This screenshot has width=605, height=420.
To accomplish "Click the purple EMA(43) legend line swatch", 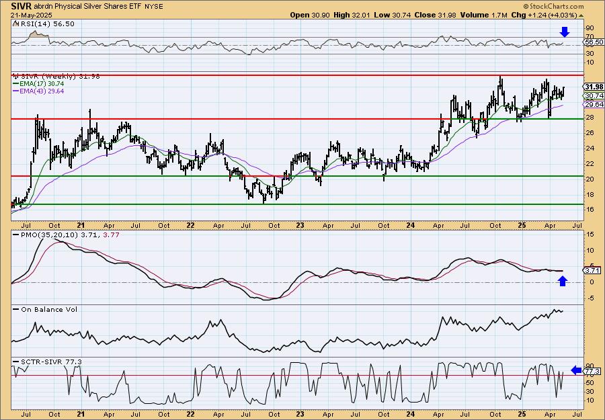I will tap(16, 91).
